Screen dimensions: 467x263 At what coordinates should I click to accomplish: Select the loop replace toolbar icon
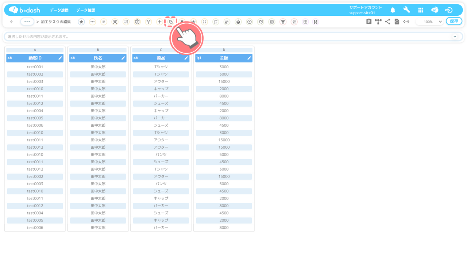pyautogui.click(x=216, y=22)
